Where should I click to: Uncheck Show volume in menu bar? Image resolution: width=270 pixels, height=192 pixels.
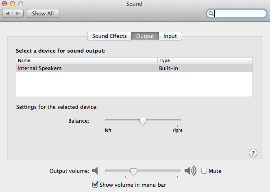click(x=95, y=185)
